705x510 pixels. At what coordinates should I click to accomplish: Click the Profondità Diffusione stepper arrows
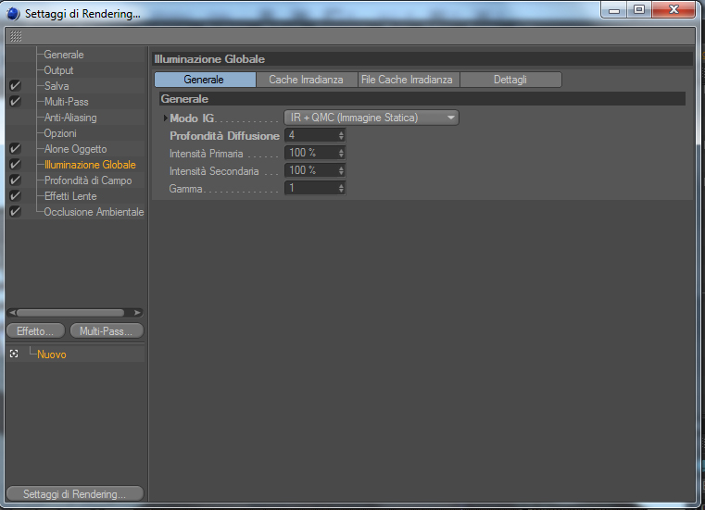pyautogui.click(x=341, y=135)
